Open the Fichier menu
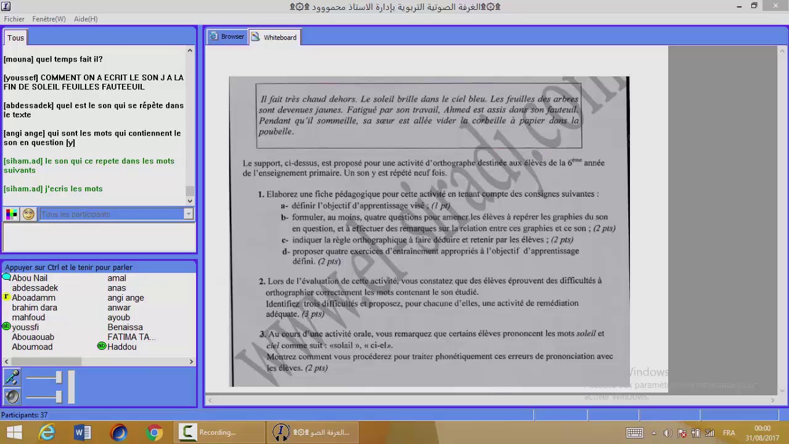Viewport: 789px width, 444px height. tap(14, 19)
